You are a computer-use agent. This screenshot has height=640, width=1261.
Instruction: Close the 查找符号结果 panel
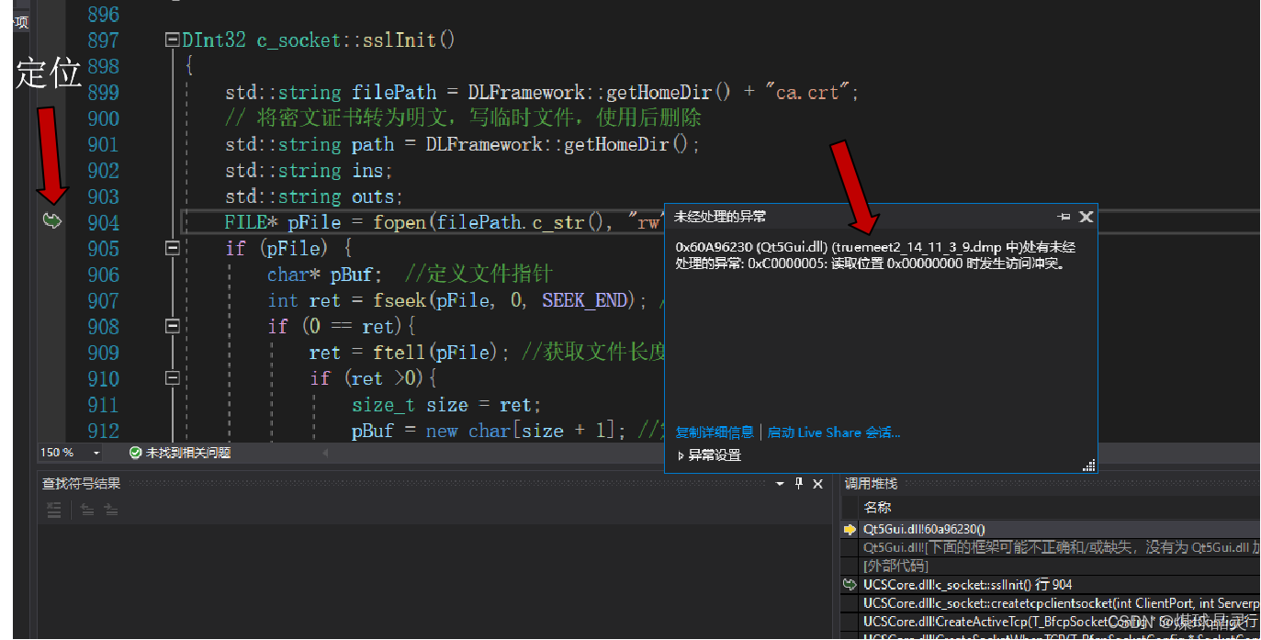[x=818, y=484]
